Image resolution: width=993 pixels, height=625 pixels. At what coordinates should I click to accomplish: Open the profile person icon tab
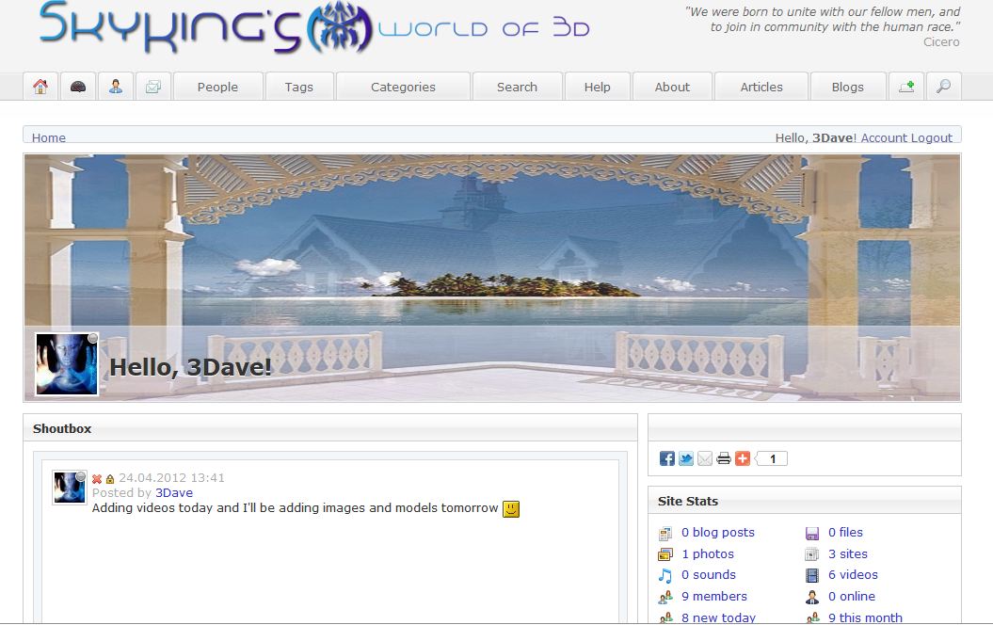tap(115, 87)
